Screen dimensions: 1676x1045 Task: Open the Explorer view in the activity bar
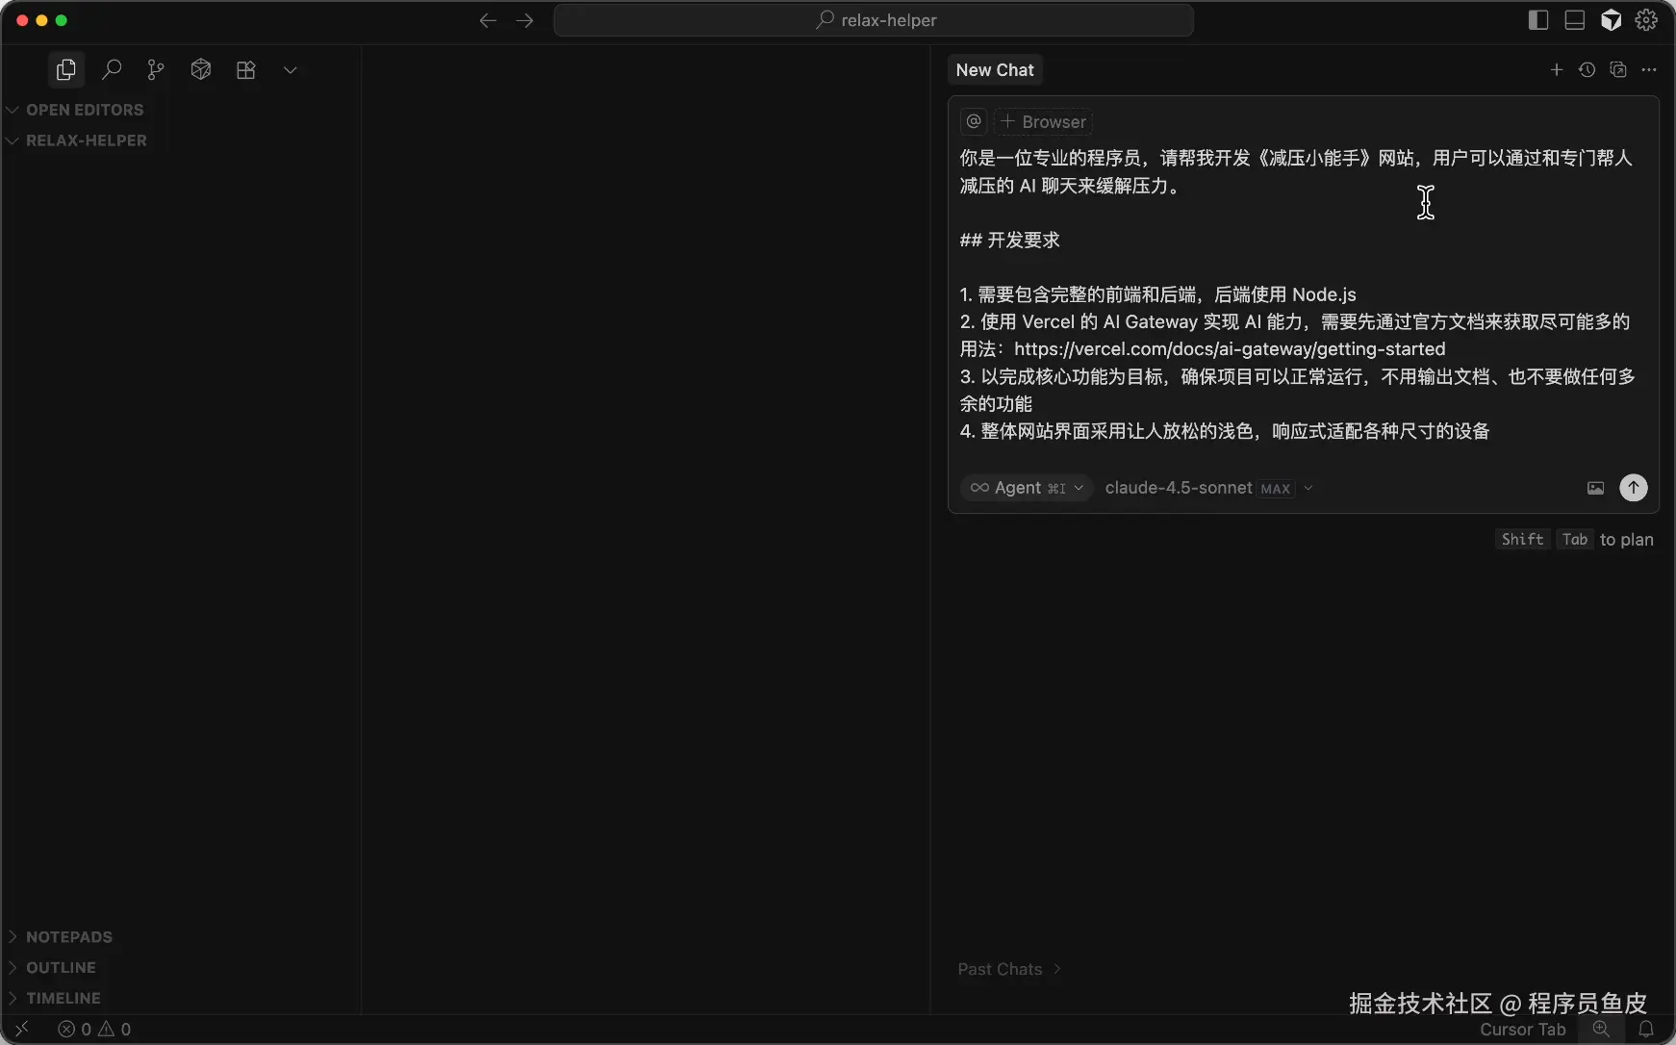click(x=65, y=70)
